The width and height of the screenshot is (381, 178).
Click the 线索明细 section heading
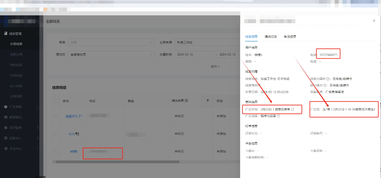[59, 88]
